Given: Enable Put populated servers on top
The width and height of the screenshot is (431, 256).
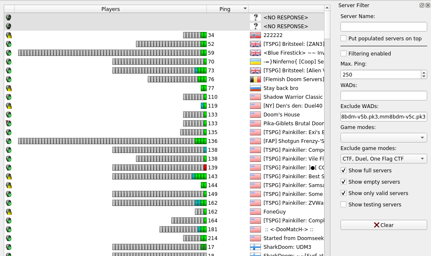Looking at the screenshot, I should (343, 39).
